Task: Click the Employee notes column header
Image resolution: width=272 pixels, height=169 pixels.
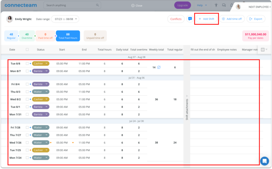Action: click(227, 50)
